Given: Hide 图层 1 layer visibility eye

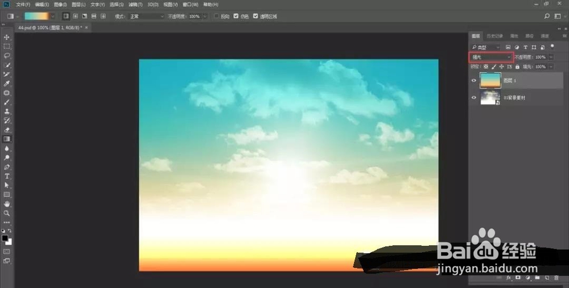Looking at the screenshot, I should 473,81.
